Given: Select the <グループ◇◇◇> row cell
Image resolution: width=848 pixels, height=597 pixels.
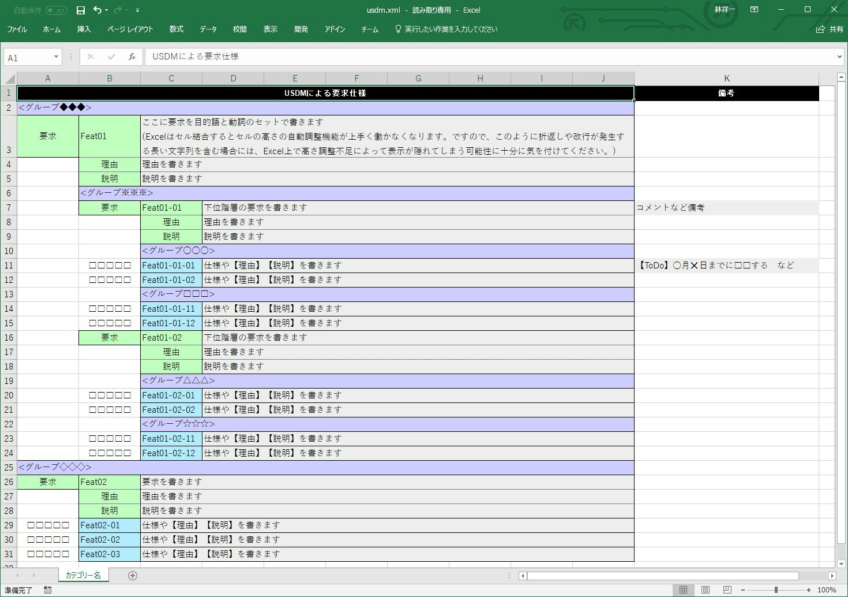Looking at the screenshot, I should click(x=325, y=468).
